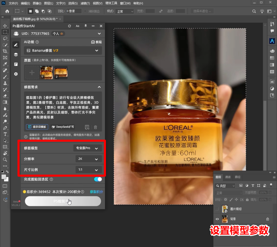The image size is (277, 247).
Task: Select the Pen tool
Action: 5,128
